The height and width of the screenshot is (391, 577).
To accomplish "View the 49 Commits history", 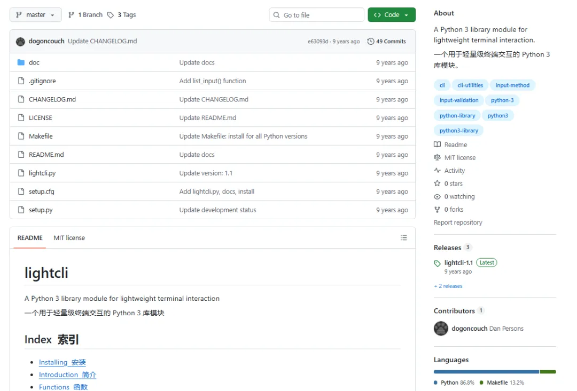I will click(387, 42).
